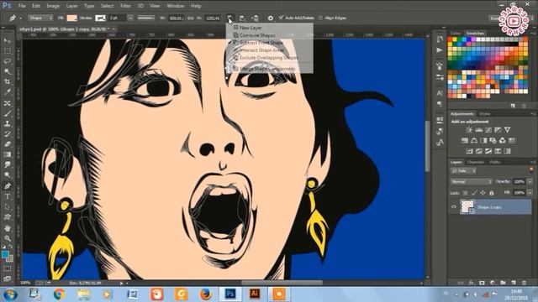This screenshot has height=302, width=538.
Task: Switch to the Channels tab
Action: pyautogui.click(x=476, y=162)
